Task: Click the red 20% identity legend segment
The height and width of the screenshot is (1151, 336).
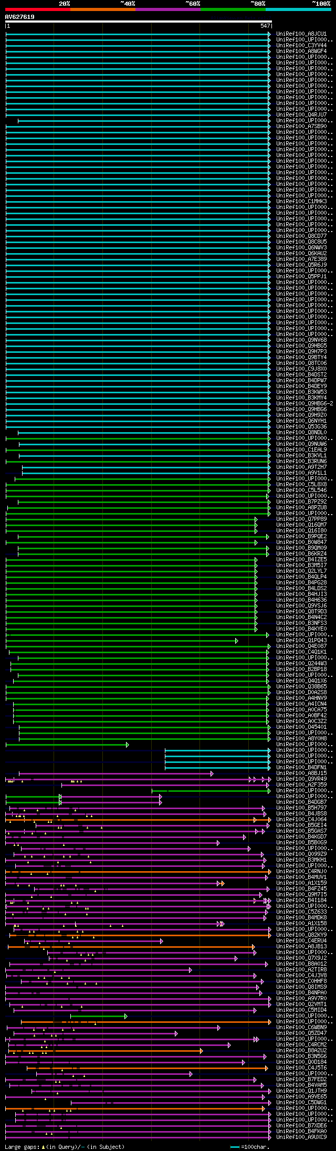Action: tap(38, 9)
